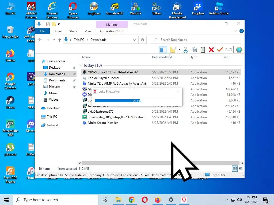Viewport: 274px width, 205px height.
Task: Select Videos in navigation pane
Action: pyautogui.click(x=54, y=100)
